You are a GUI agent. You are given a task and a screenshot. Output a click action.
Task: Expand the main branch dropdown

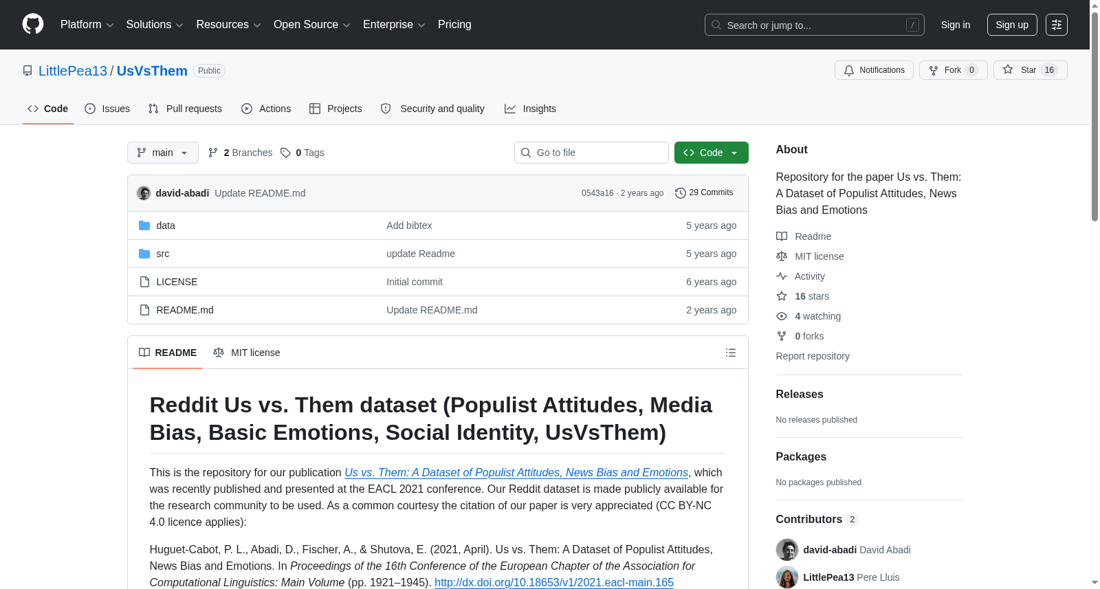(x=163, y=153)
